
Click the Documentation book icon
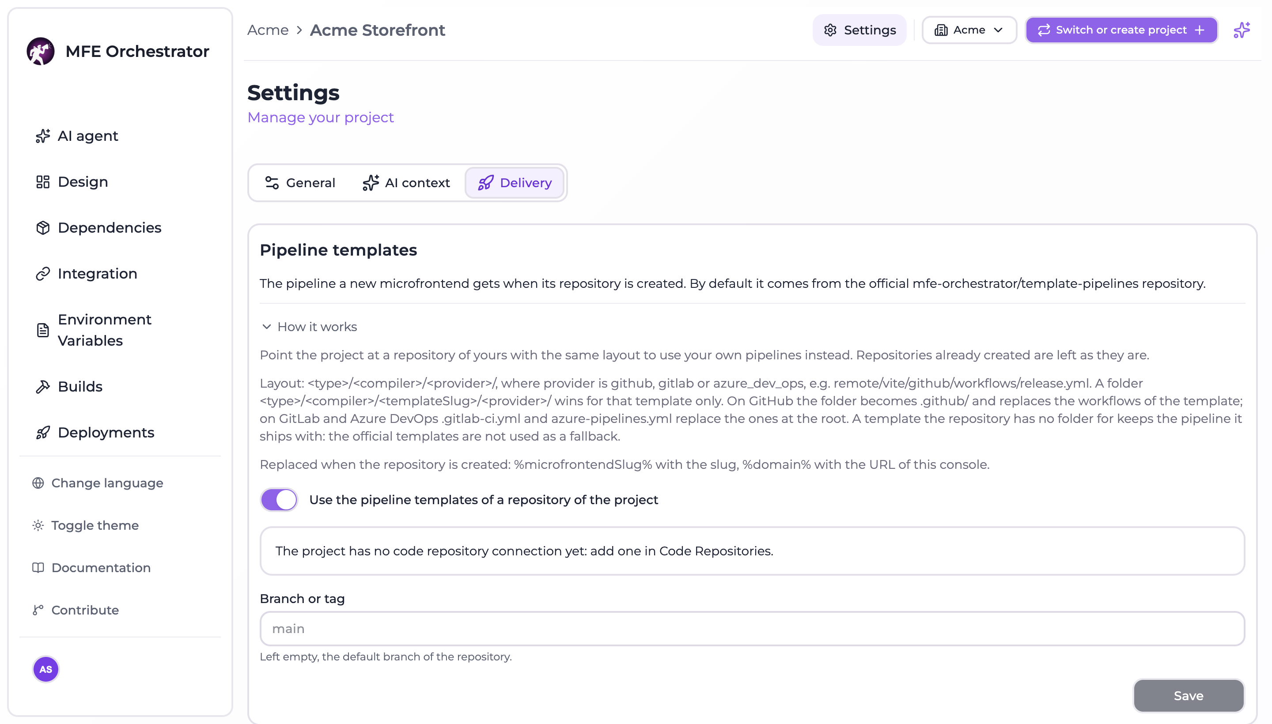[38, 567]
